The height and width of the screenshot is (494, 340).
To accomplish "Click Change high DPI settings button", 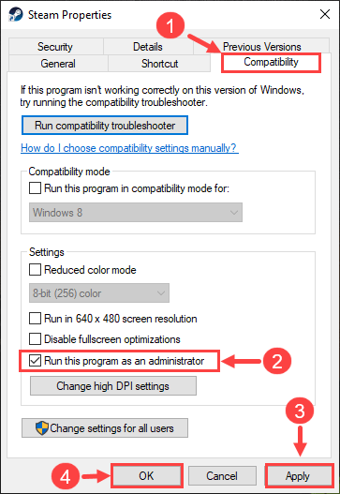I will 113,386.
